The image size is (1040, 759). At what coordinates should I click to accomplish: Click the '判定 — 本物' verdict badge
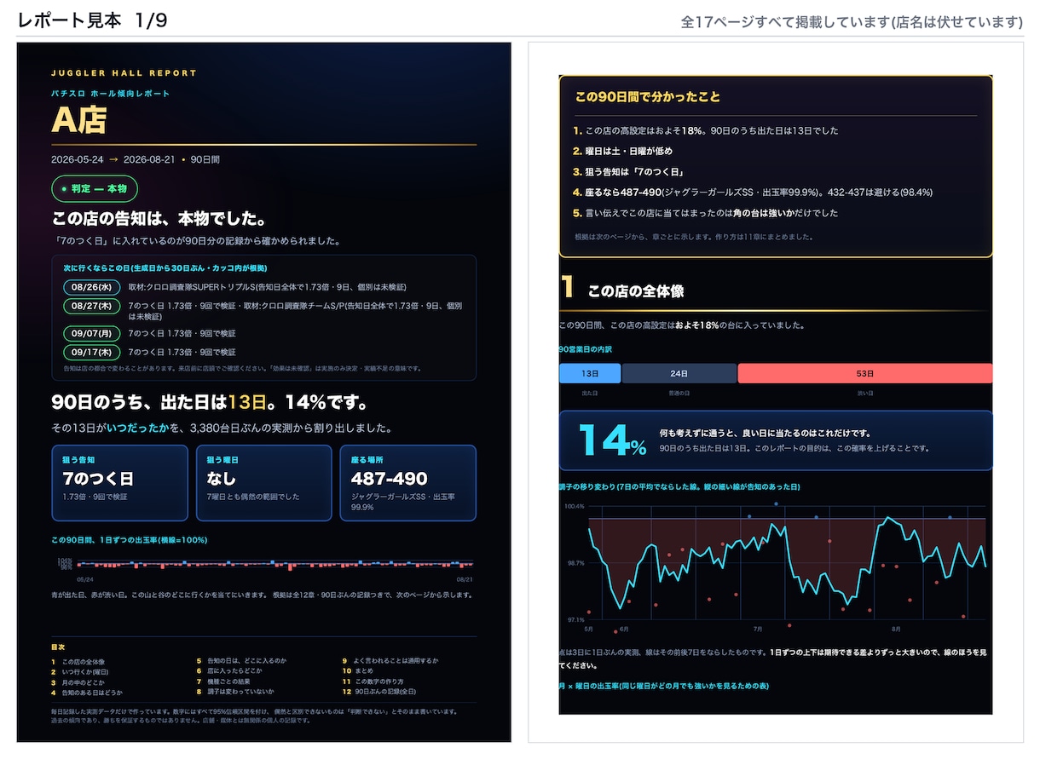pos(95,188)
